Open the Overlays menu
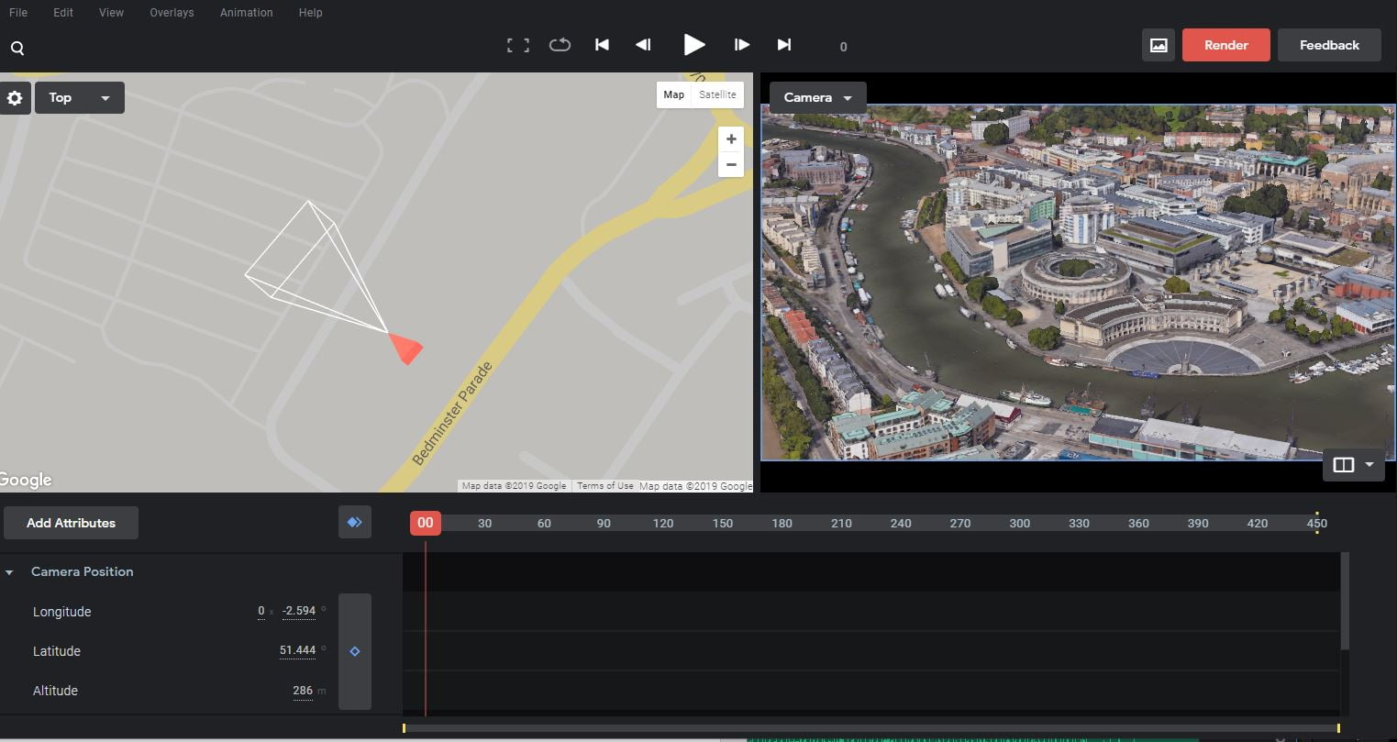Image resolution: width=1397 pixels, height=742 pixels. pyautogui.click(x=172, y=13)
